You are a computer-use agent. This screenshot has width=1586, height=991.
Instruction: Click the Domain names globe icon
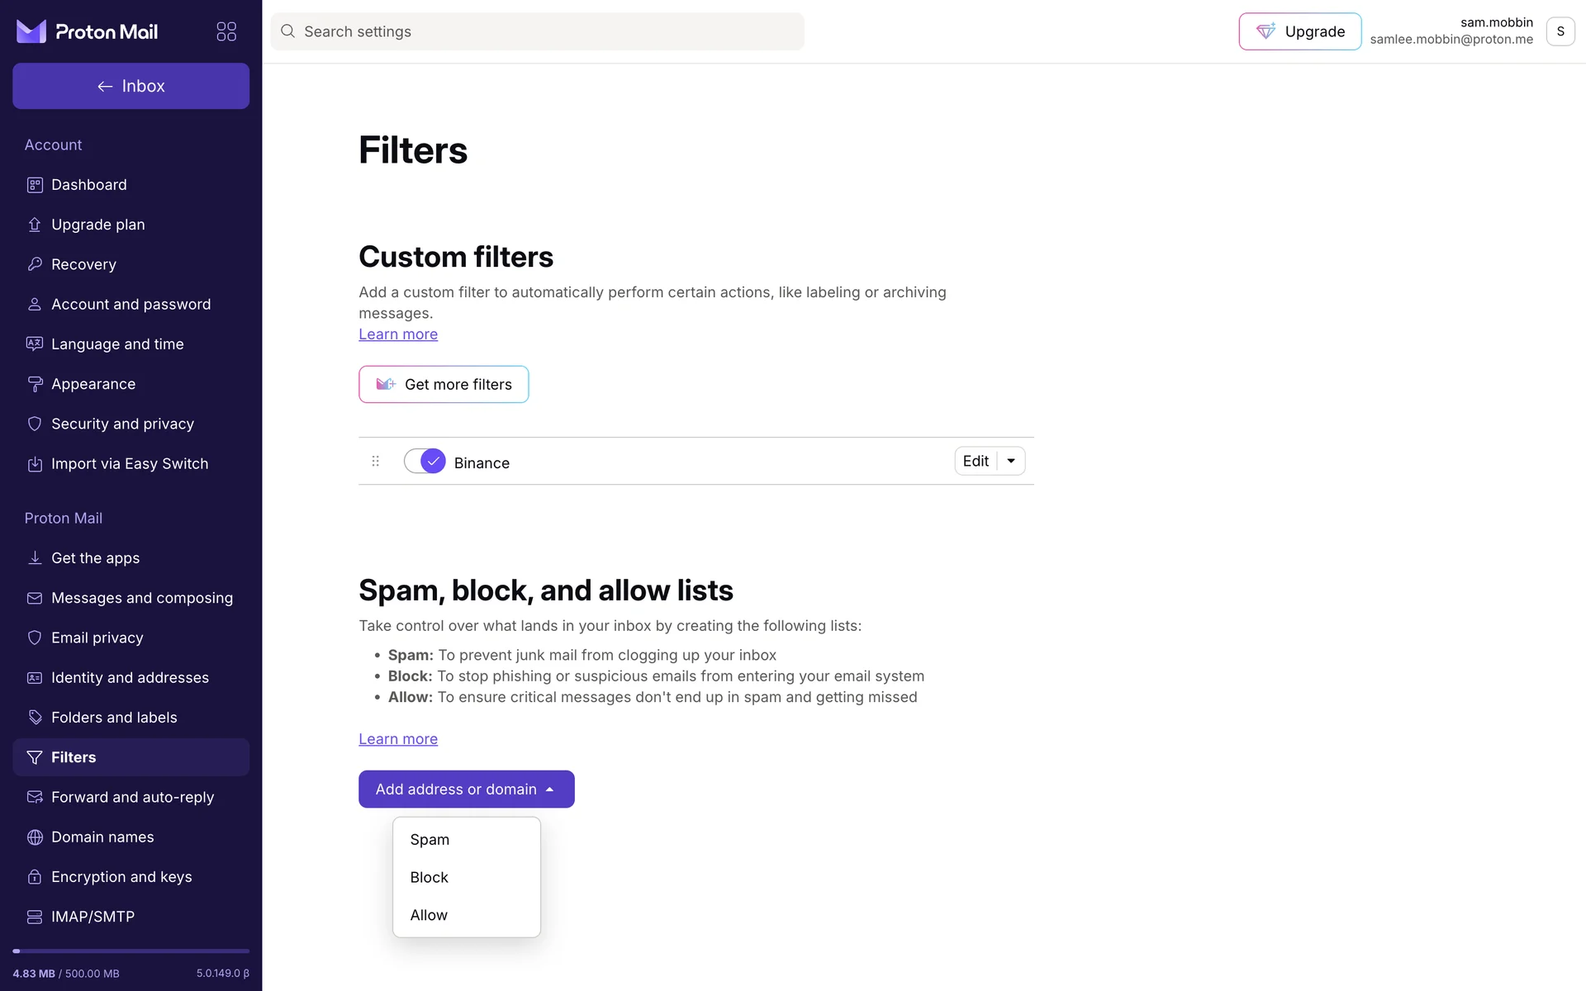tap(35, 837)
